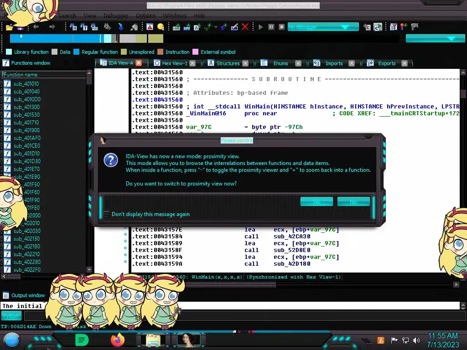Viewport: 467px width, 350px height.
Task: Close the Hex View-1 tab
Action: (192, 63)
